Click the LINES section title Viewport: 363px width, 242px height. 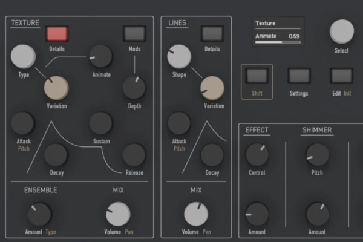tap(177, 23)
